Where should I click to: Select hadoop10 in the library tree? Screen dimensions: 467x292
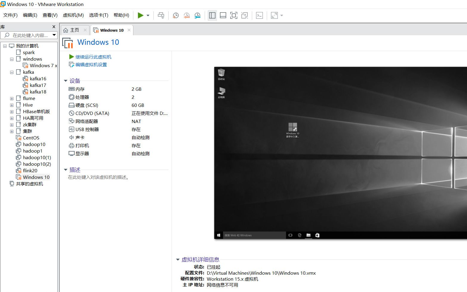click(x=34, y=144)
